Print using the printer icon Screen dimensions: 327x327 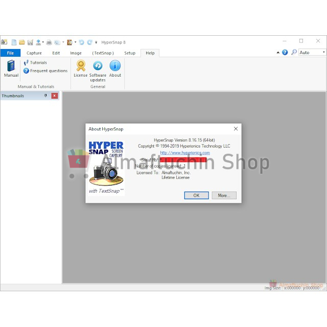(49, 42)
